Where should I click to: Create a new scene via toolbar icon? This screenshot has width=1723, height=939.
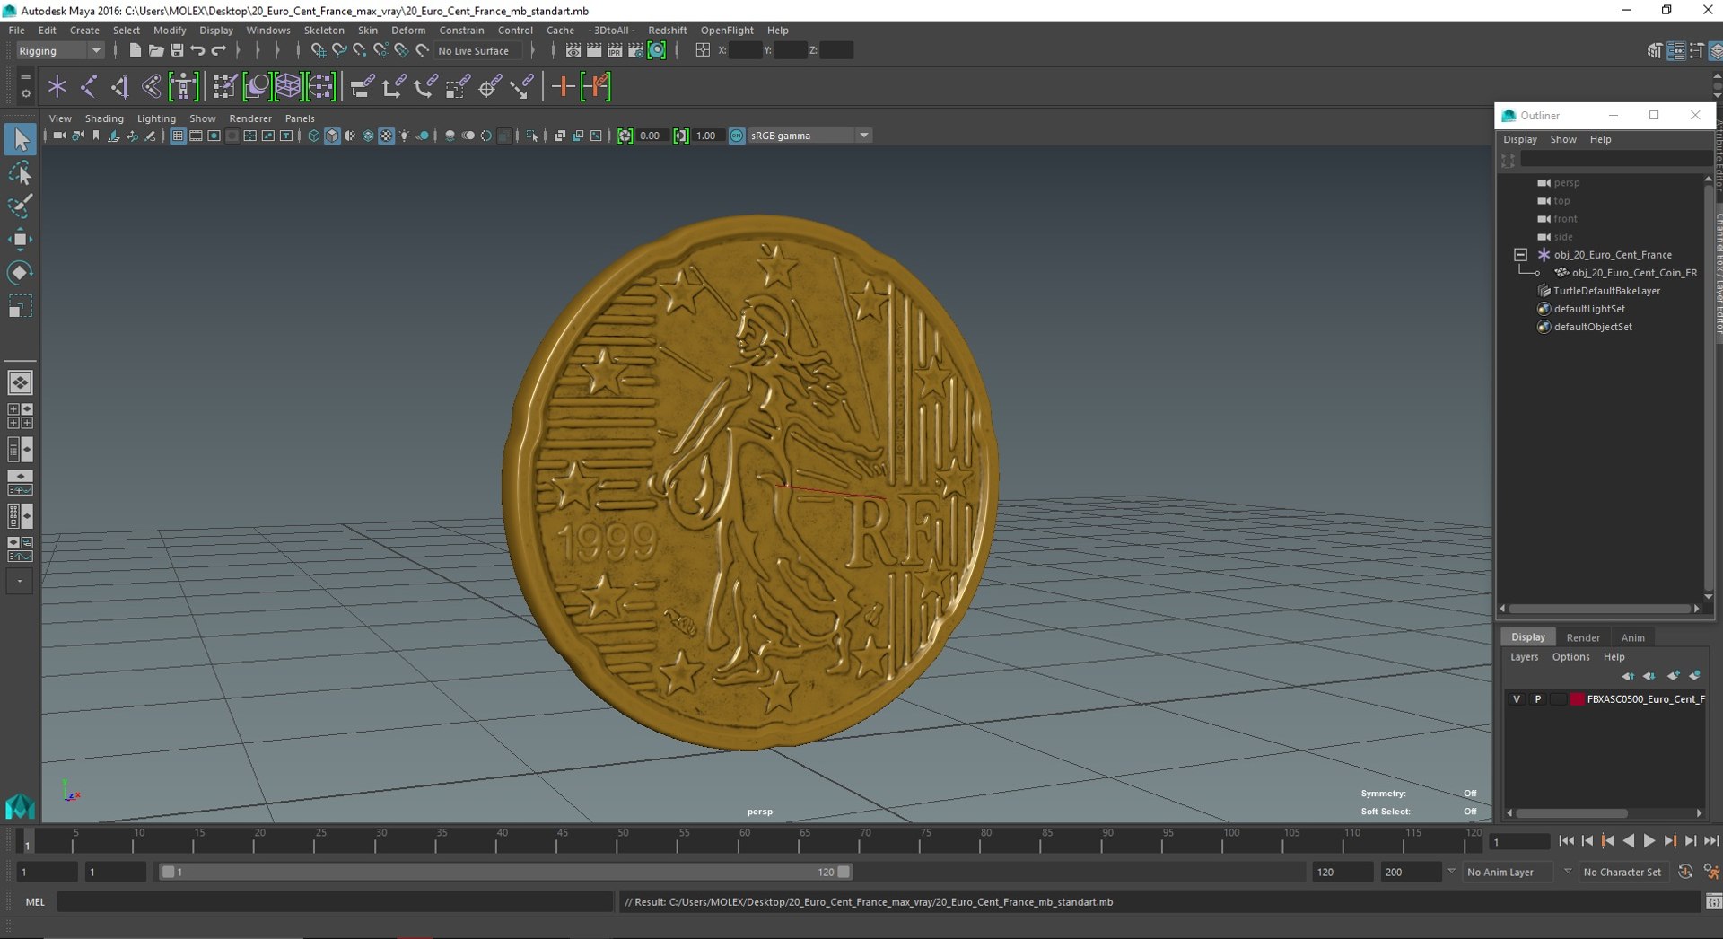point(135,50)
